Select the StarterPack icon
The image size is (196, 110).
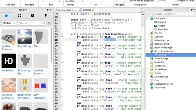coord(152,66)
